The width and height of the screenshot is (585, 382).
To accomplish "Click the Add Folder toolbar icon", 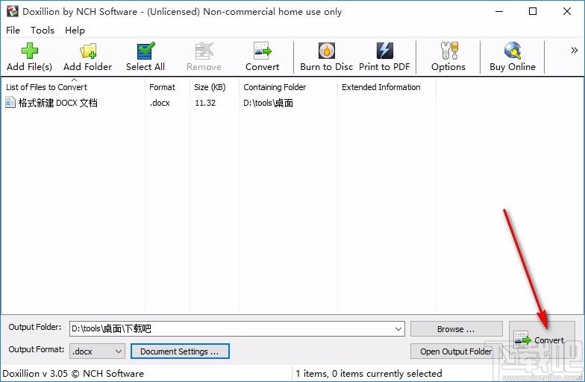I will 88,51.
